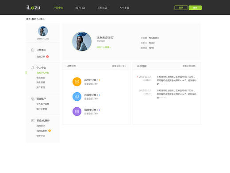The width and height of the screenshot is (230, 173).
Task: Click the 资金账户 sidebar heading
Action: pyautogui.click(x=41, y=99)
